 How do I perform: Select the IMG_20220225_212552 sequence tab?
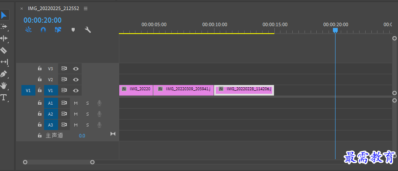point(54,8)
